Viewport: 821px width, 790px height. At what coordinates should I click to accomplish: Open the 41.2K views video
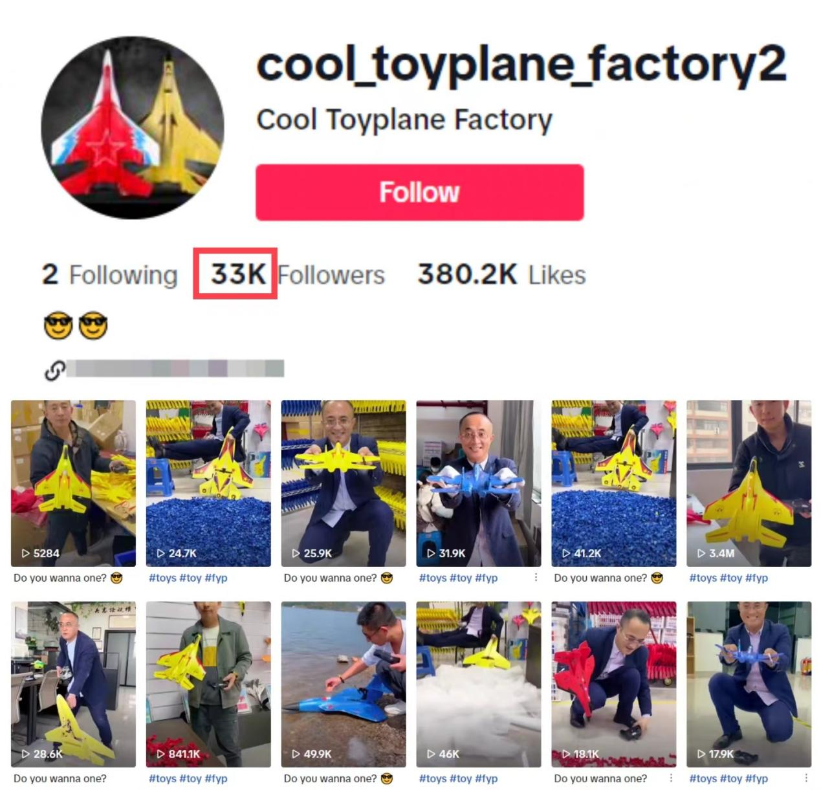[613, 483]
